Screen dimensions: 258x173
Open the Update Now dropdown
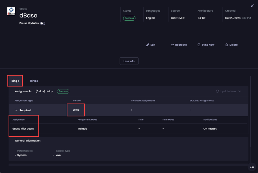(240, 91)
